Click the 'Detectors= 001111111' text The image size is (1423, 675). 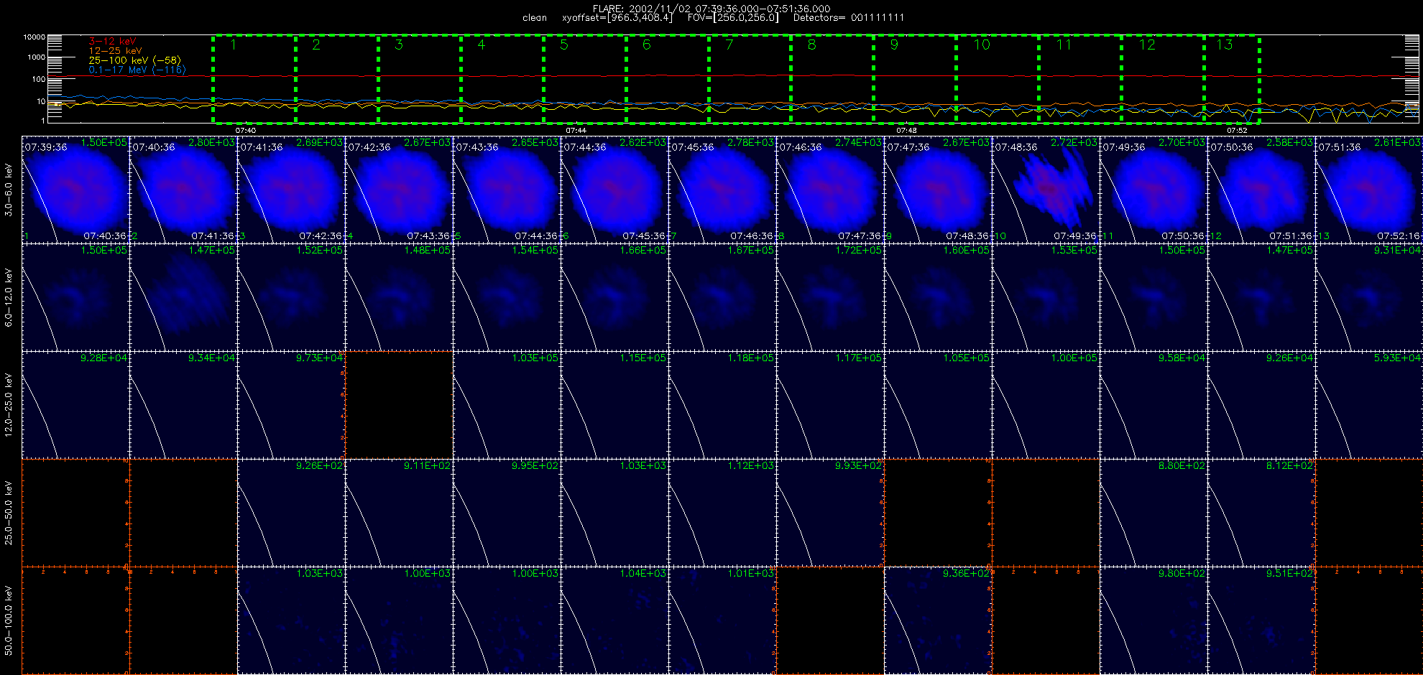[849, 18]
